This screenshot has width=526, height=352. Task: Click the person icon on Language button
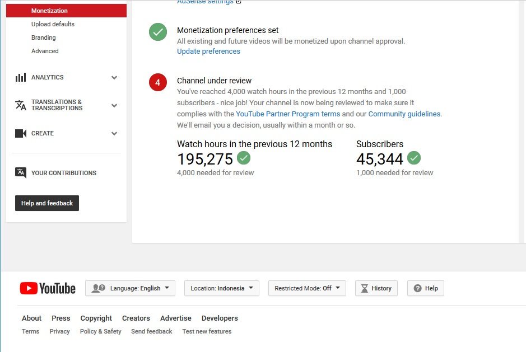click(98, 288)
